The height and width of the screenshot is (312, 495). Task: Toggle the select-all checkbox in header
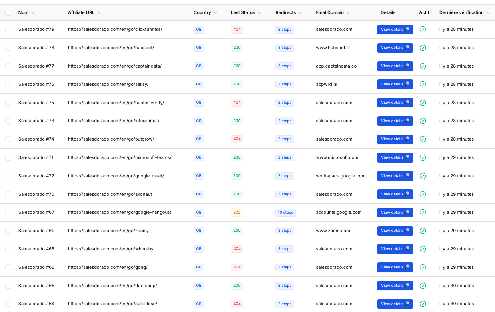(x=8, y=13)
